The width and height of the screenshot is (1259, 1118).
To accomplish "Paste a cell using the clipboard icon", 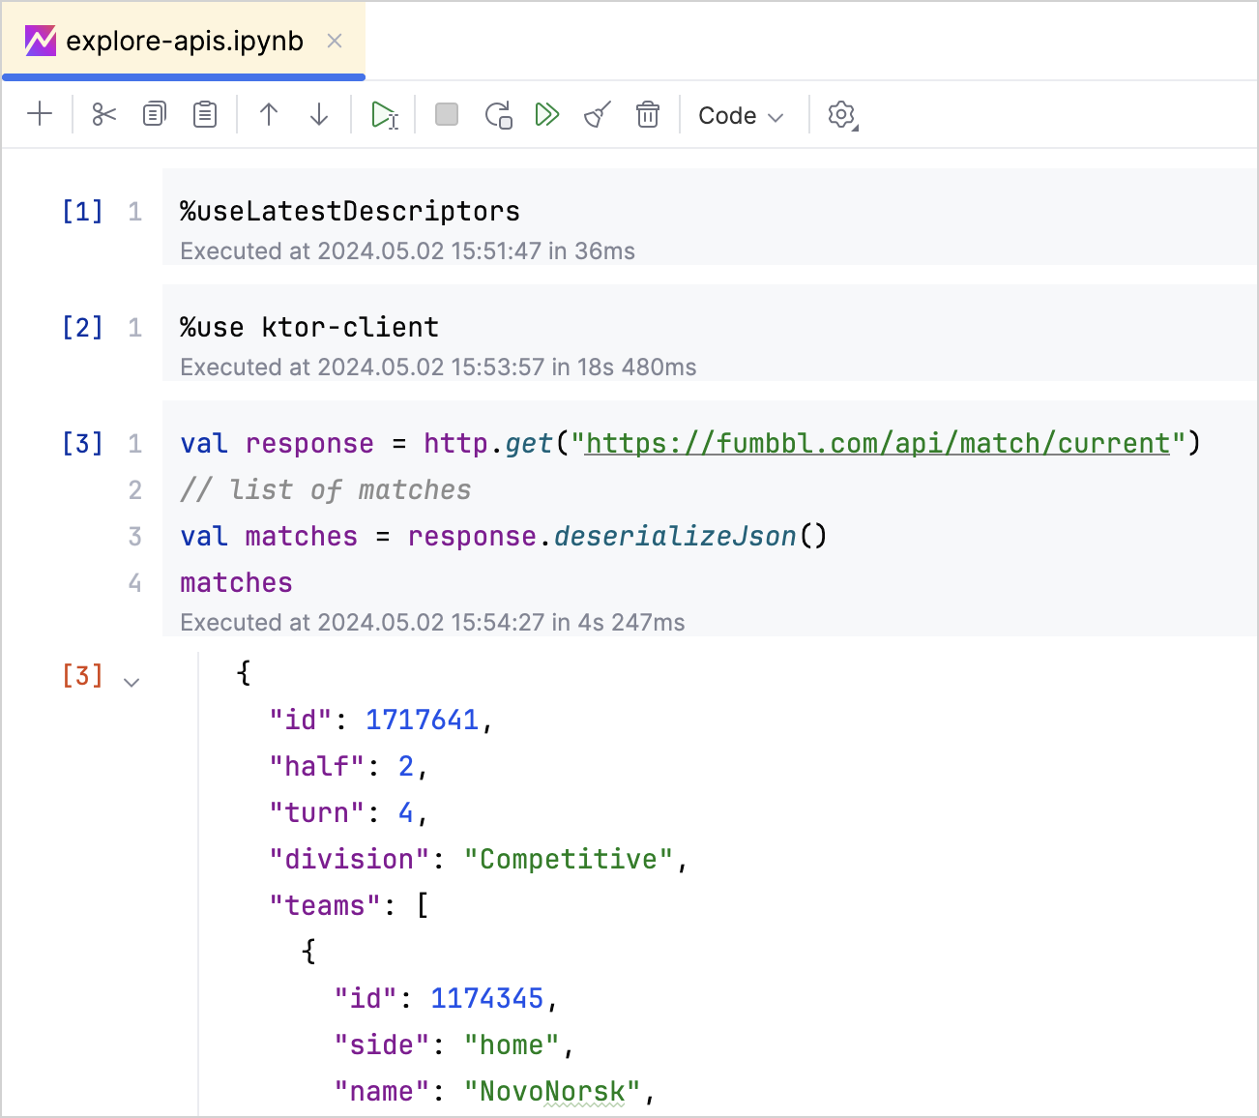I will (x=204, y=114).
